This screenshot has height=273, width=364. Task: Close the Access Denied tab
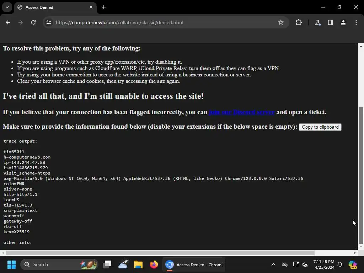(x=91, y=7)
